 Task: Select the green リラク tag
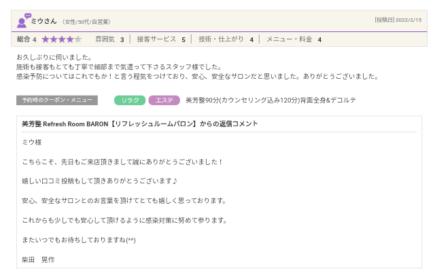point(129,100)
